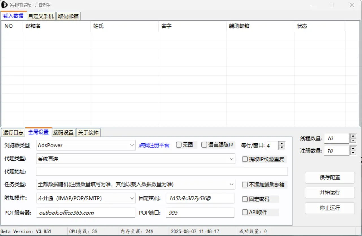Image resolution: width=362 pixels, height=236 pixels.
Task: Click the 注册数量 value field
Action: pyautogui.click(x=337, y=151)
